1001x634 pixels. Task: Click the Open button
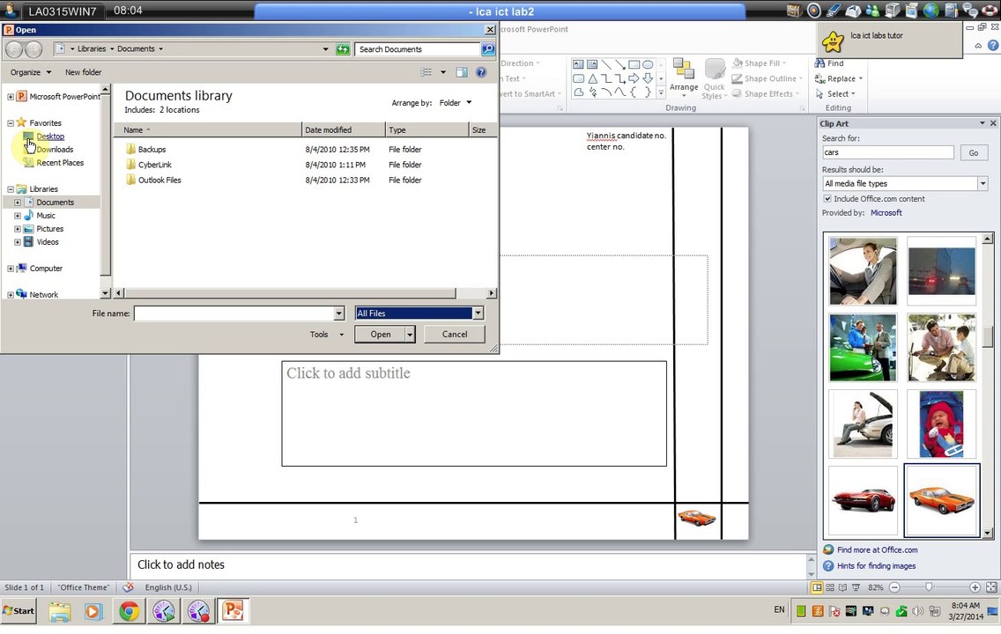click(x=381, y=335)
